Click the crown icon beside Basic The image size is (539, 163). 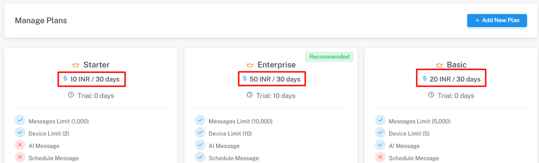pyautogui.click(x=439, y=65)
